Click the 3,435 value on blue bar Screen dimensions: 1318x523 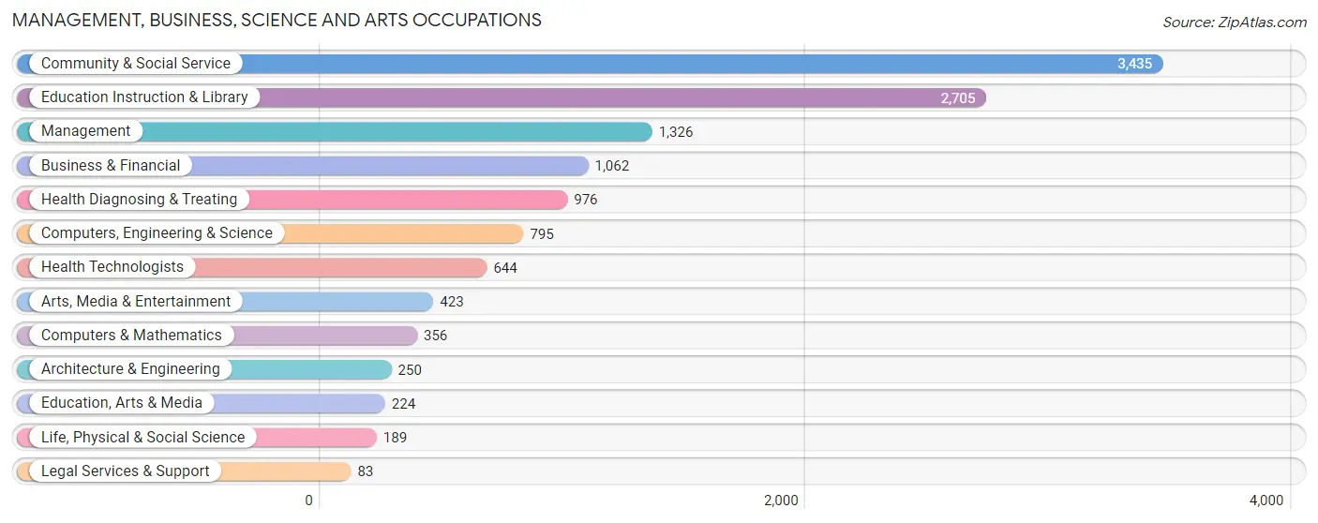tap(1134, 64)
